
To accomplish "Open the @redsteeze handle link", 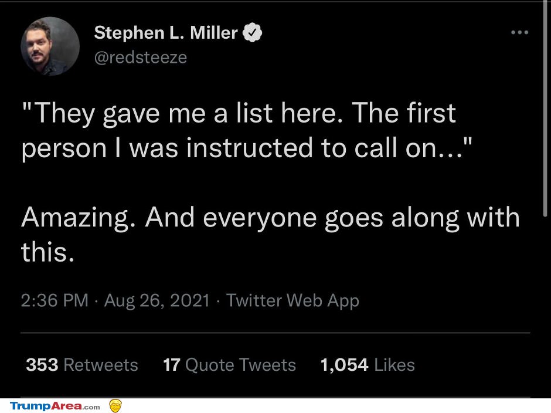I will coord(140,57).
